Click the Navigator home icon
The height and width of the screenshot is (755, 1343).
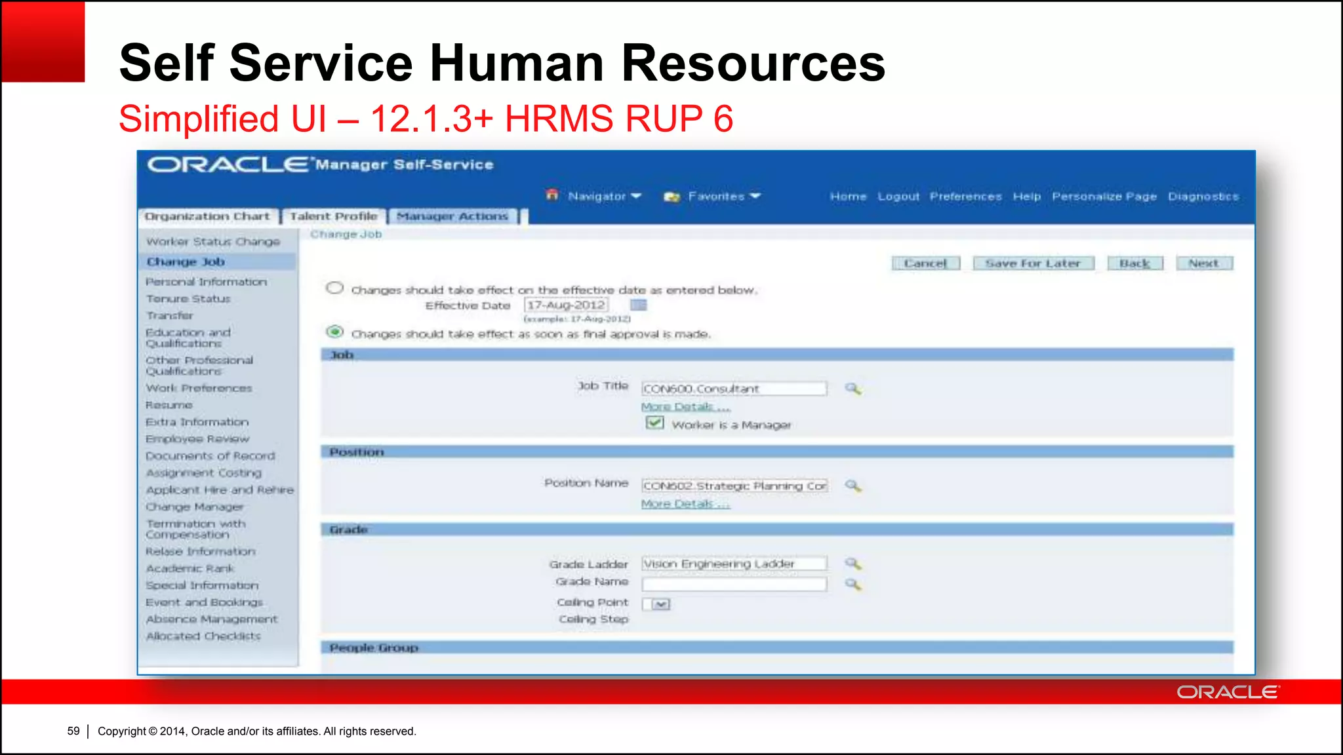pos(552,195)
